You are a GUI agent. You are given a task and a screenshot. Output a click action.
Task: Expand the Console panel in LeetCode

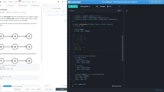click(47, 86)
